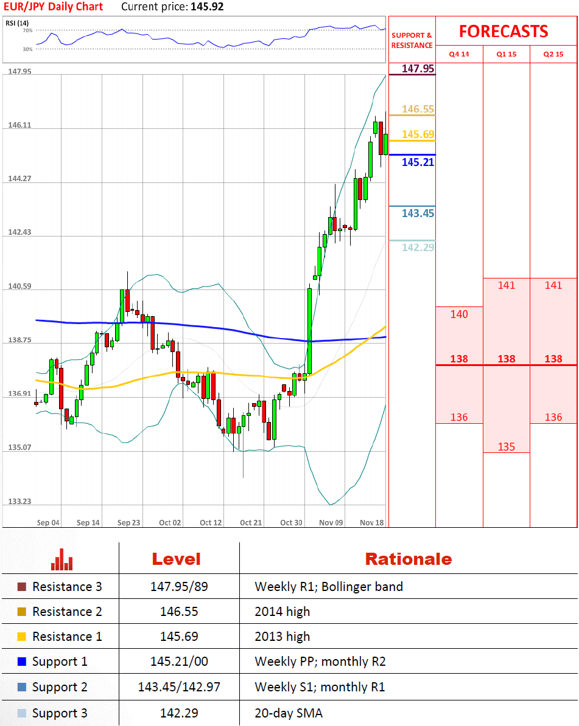
Task: Click the 'Sep 23' date axis label
Action: (x=128, y=523)
